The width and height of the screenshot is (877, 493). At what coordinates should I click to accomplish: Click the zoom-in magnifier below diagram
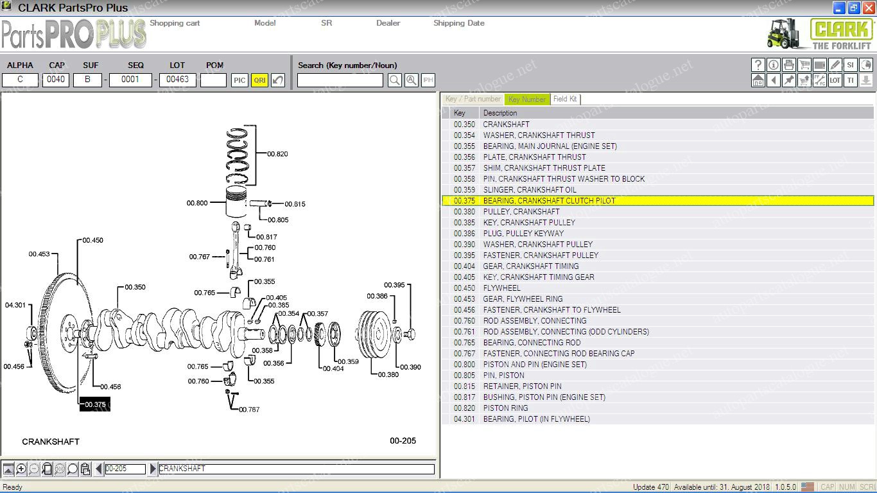[21, 469]
